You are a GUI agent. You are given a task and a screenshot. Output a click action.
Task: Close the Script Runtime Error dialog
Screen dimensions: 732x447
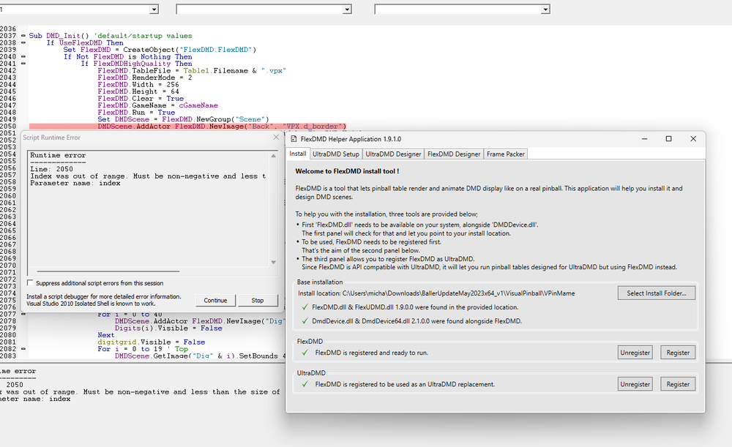(x=276, y=138)
